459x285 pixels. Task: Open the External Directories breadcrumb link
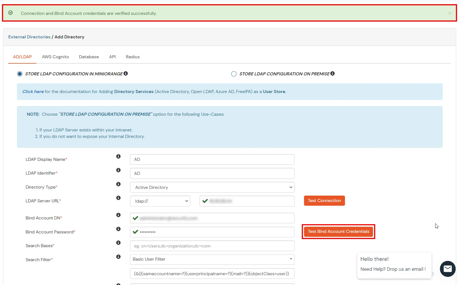[29, 37]
